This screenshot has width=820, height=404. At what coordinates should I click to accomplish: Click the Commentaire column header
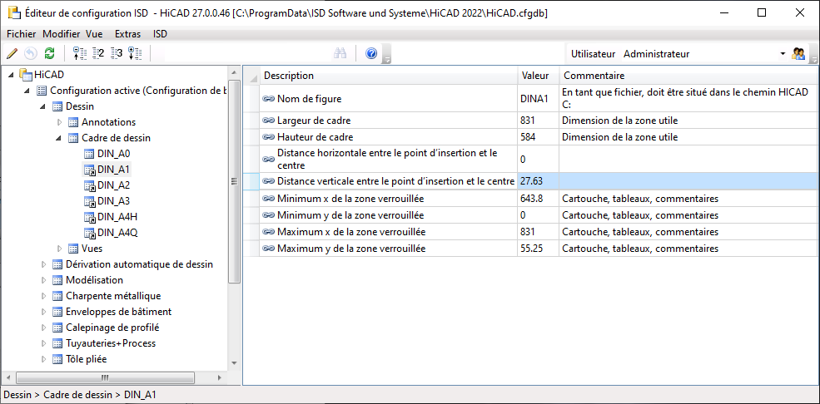click(x=688, y=76)
